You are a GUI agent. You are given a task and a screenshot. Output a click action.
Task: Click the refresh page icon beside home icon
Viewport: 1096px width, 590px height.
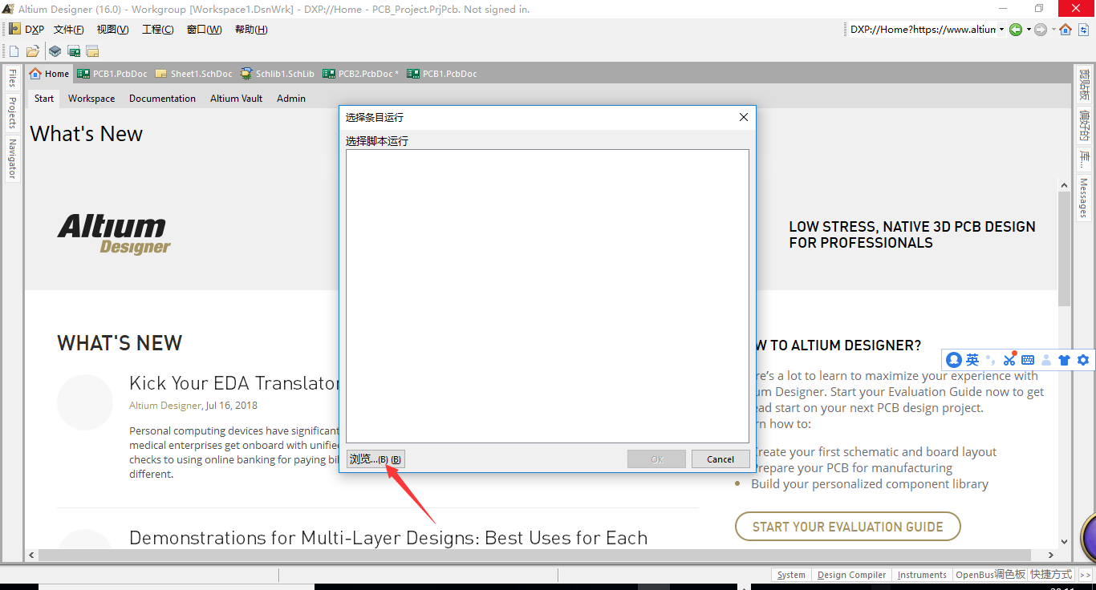[1083, 30]
